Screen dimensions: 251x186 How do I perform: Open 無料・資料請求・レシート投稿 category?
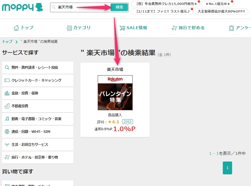38,68
